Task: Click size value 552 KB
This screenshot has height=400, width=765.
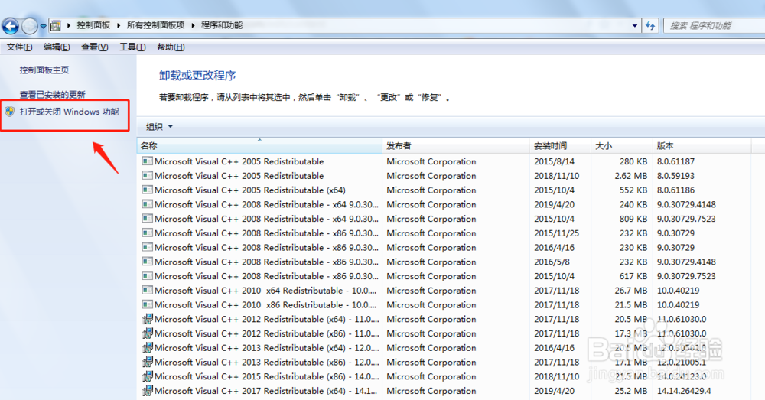Action: [x=633, y=190]
